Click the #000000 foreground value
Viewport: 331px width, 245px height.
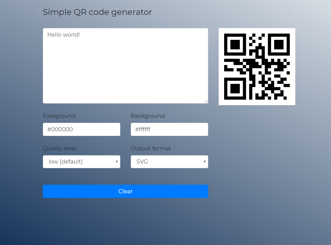[59, 129]
